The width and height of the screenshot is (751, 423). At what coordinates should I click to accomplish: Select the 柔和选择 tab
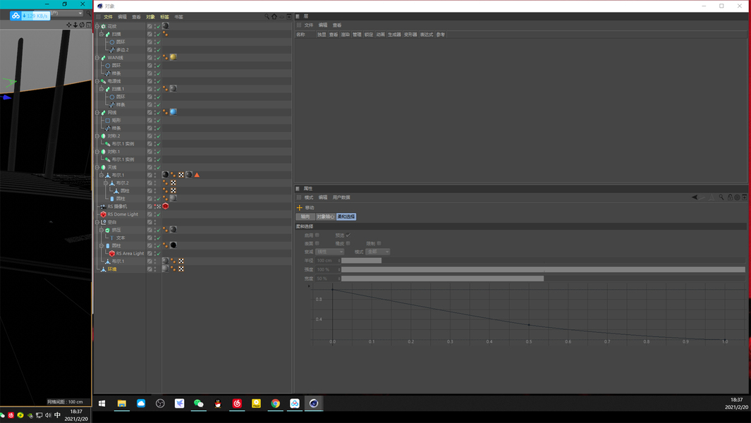346,216
